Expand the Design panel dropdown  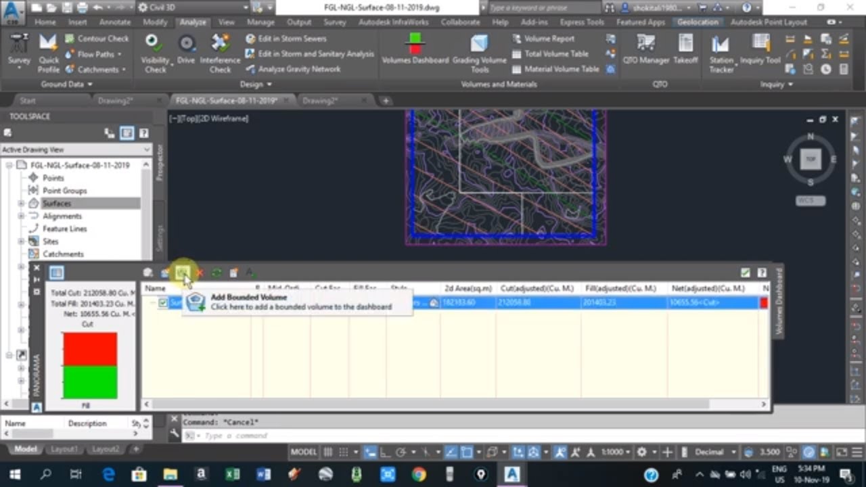click(x=256, y=85)
